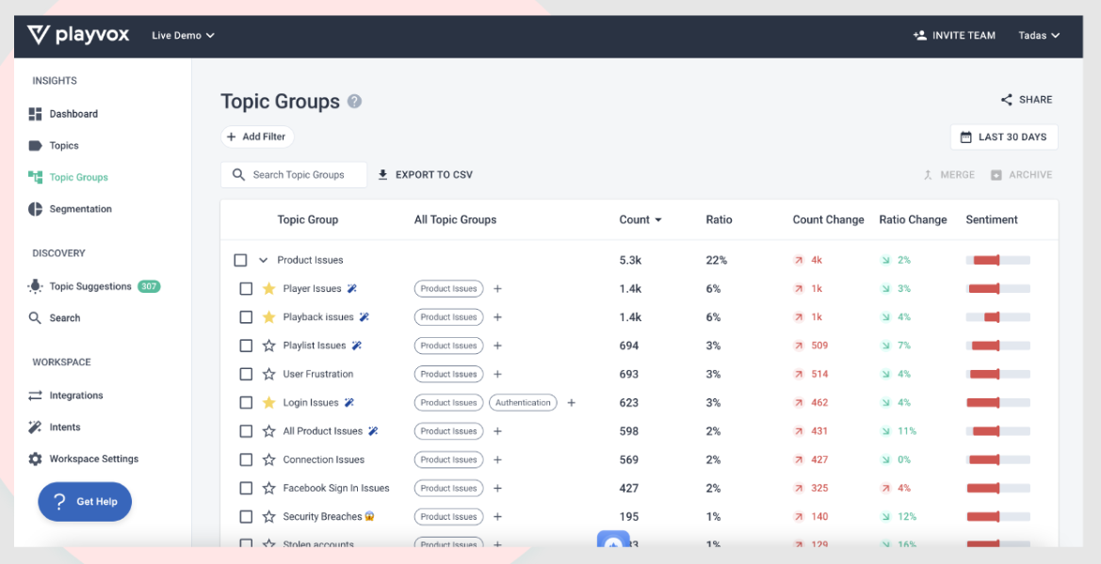Click the Playvox logo
The width and height of the screenshot is (1101, 564).
(78, 35)
